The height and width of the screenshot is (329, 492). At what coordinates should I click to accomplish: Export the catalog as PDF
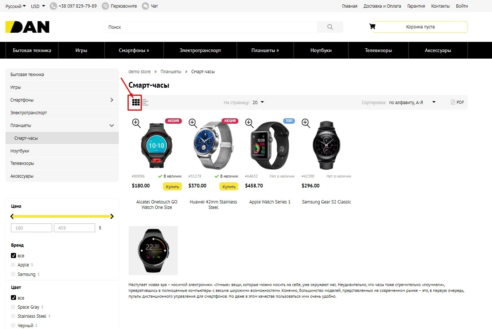[x=457, y=102]
